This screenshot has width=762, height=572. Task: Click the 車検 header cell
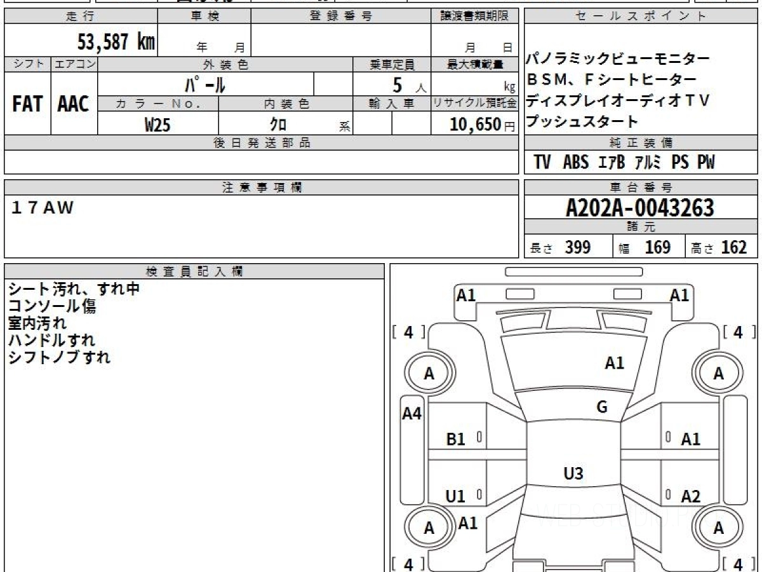click(204, 17)
